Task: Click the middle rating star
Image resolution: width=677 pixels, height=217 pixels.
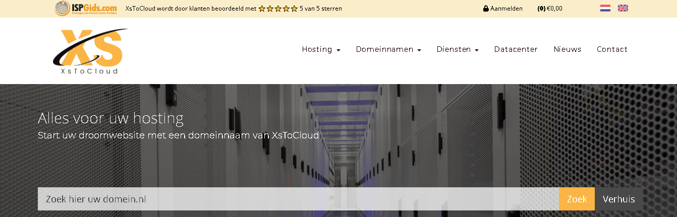Action: click(x=278, y=9)
